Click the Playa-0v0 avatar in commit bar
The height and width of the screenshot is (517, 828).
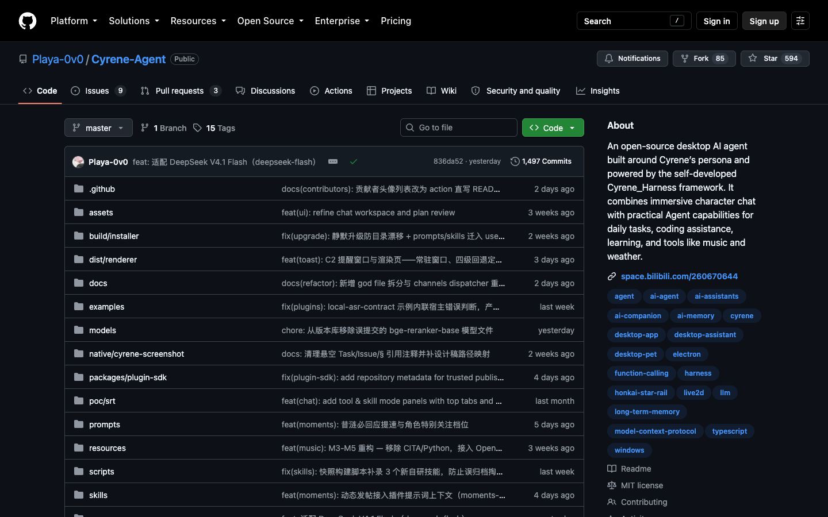click(x=78, y=162)
